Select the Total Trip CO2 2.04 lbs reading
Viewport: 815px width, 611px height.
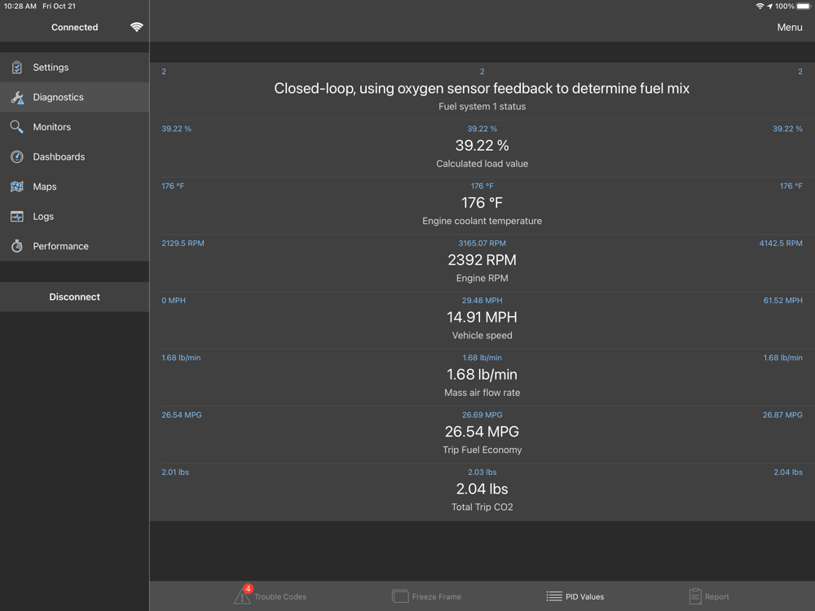[482, 489]
